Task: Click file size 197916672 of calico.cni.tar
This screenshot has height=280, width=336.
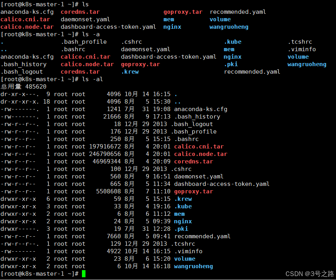Action: 105,146
